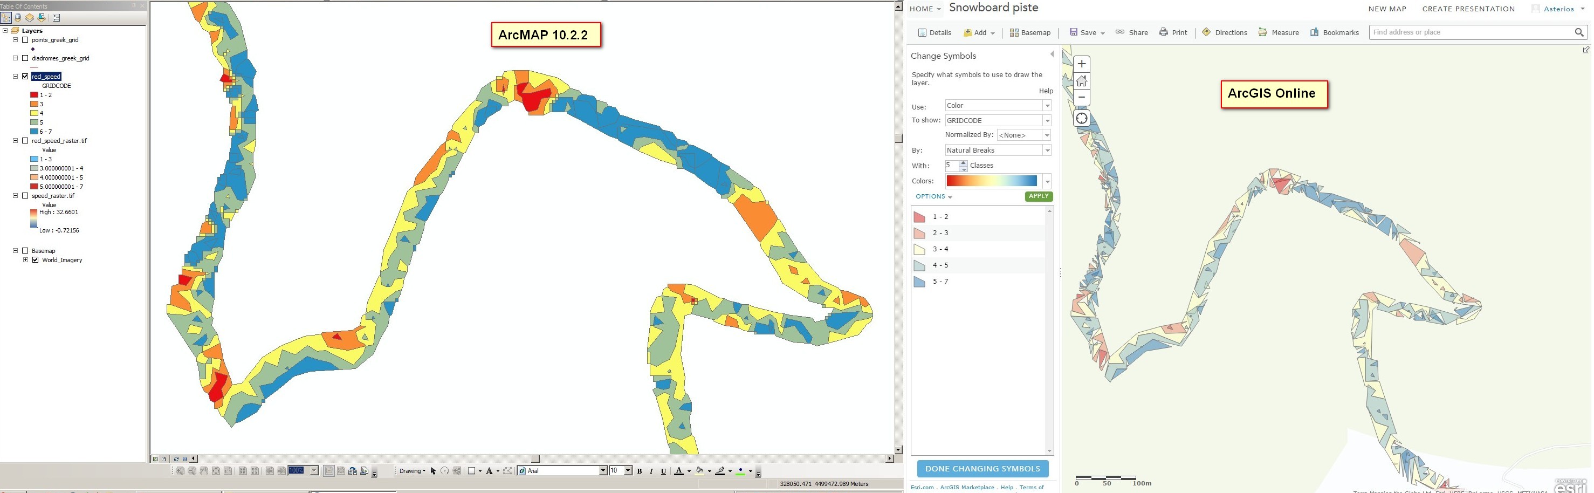Click List By Source icon in ArcMap

tap(18, 18)
